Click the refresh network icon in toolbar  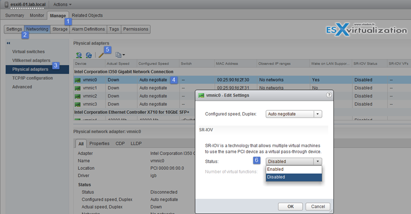coord(89,55)
